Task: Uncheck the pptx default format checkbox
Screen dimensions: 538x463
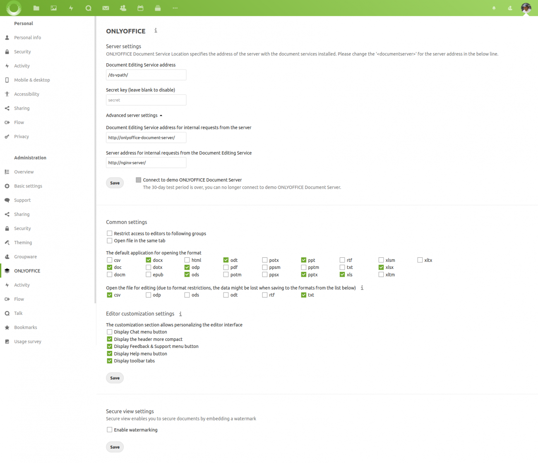Action: [x=304, y=275]
